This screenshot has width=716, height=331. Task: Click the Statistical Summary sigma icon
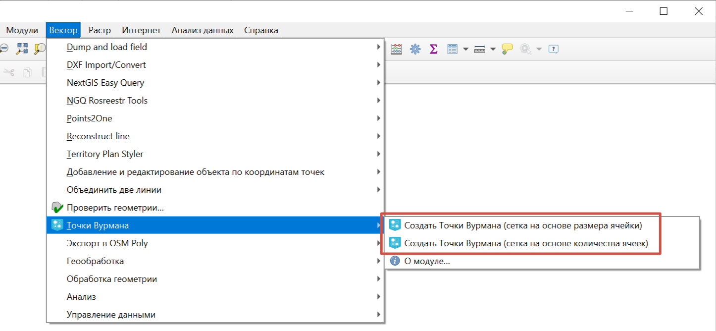(433, 49)
